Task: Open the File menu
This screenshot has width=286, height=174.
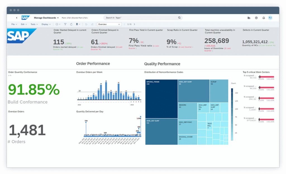Action: [x=14, y=24]
